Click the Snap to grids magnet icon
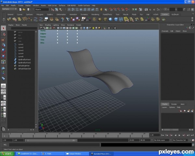The width and height of the screenshot is (195, 156). pyautogui.click(x=111, y=9)
